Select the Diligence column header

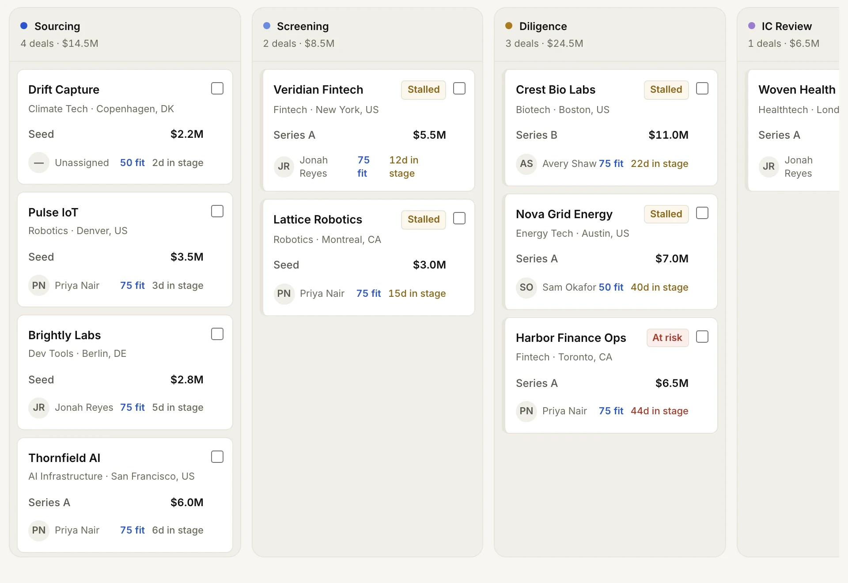610,34
